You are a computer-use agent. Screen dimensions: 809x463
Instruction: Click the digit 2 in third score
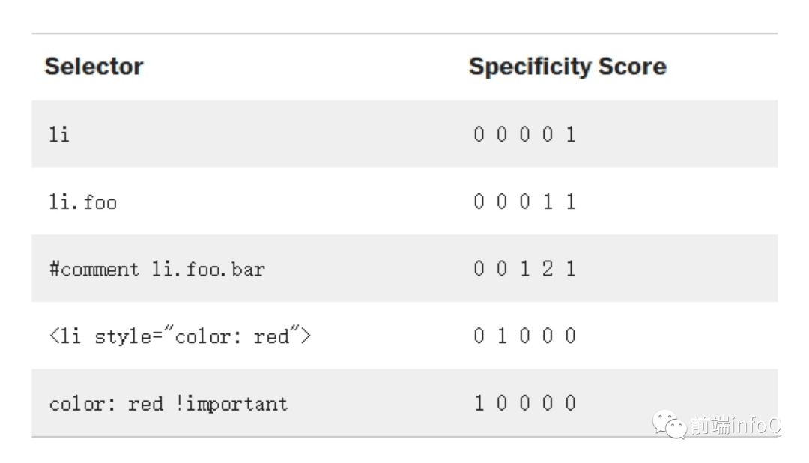point(548,268)
